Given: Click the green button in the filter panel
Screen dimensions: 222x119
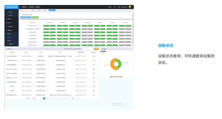Looking at the screenshot, I should click(x=36, y=17).
